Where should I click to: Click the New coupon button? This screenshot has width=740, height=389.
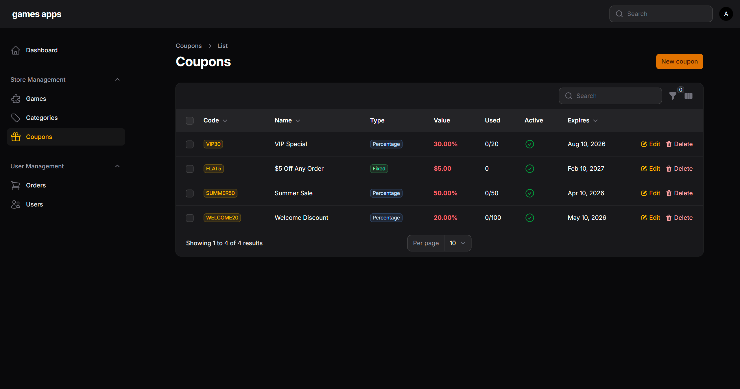pos(679,62)
